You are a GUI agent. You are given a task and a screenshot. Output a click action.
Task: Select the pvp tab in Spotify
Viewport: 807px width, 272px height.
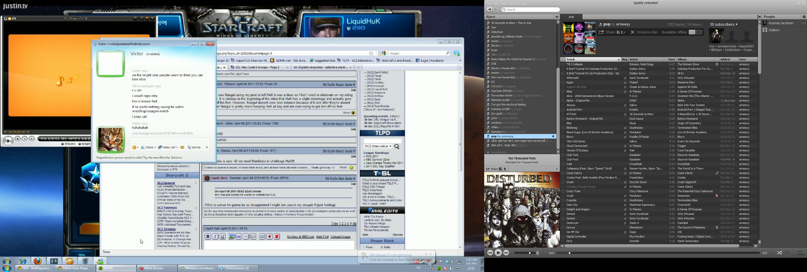[571, 17]
